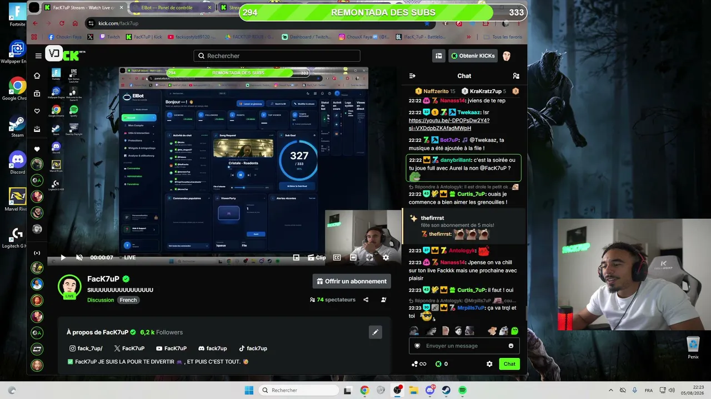
Task: Open Discord from the taskbar
Action: (430, 390)
